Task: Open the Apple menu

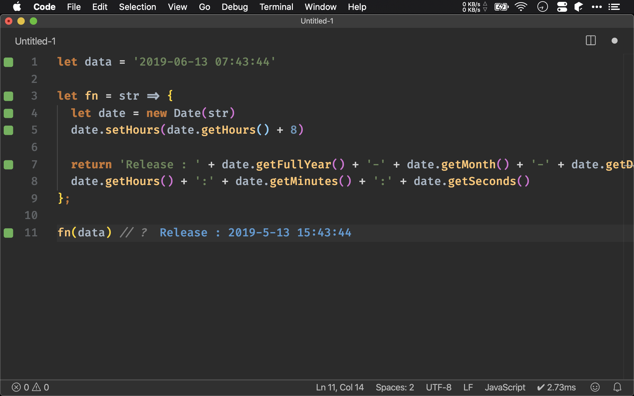Action: 17,6
